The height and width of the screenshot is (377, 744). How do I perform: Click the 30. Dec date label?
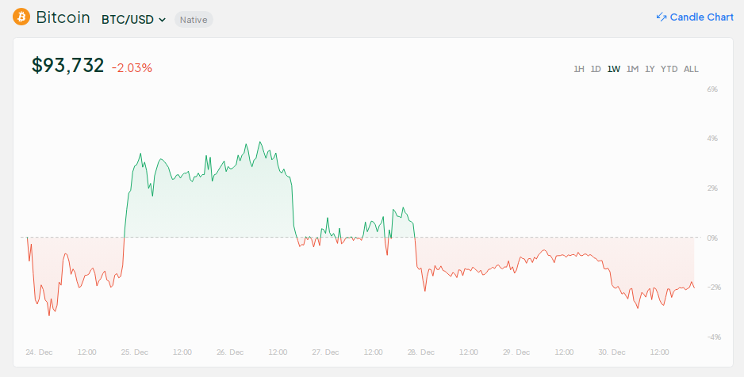(x=612, y=352)
